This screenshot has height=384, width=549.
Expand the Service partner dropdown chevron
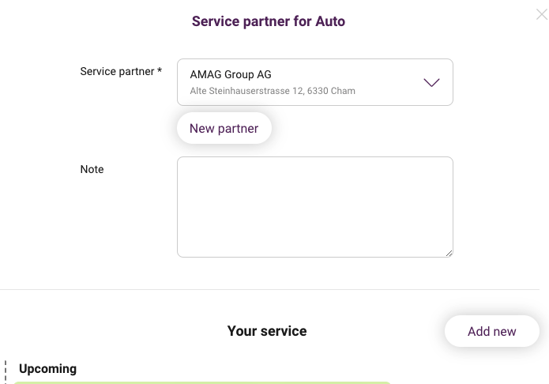431,83
